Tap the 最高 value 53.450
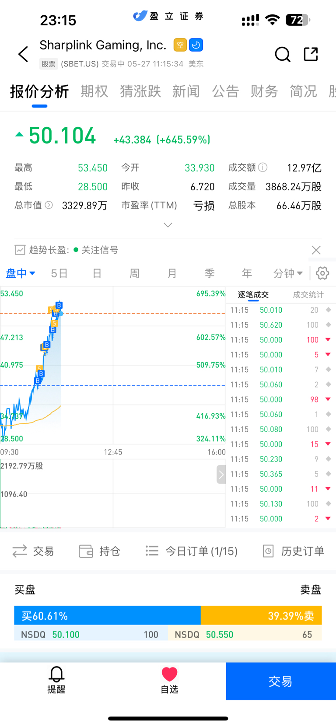 (93, 168)
